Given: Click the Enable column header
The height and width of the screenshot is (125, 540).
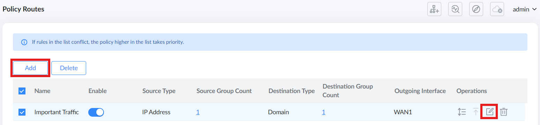Looking at the screenshot, I should 98,91.
